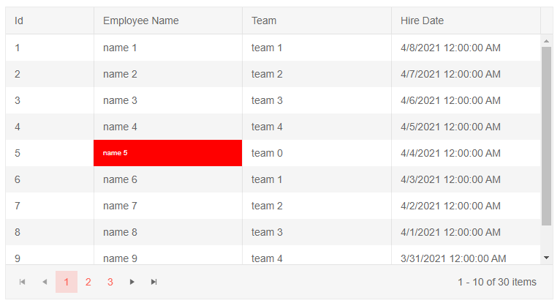The image size is (560, 306).
Task: Select page 1 in the pager
Action: click(67, 282)
